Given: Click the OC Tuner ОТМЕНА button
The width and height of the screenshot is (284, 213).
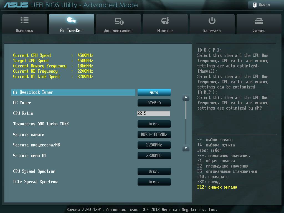Looking at the screenshot, I should pos(154,103).
